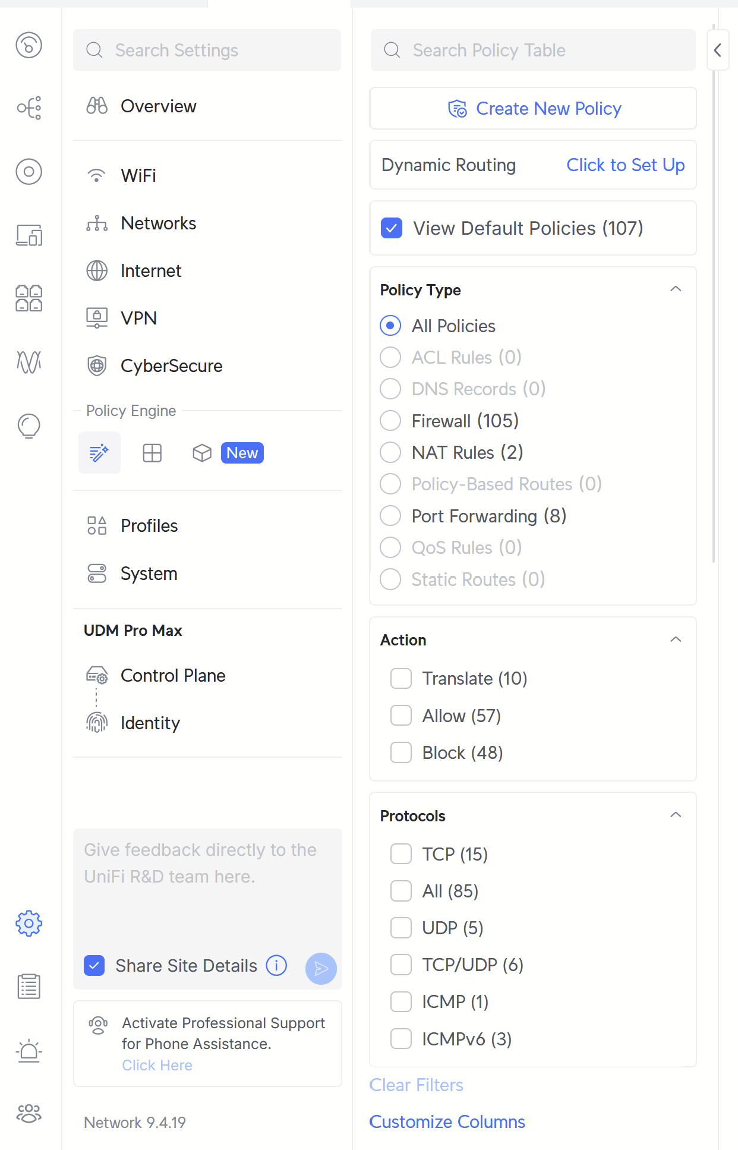Select the Firewall (105) radio button
The image size is (738, 1150).
tap(390, 421)
